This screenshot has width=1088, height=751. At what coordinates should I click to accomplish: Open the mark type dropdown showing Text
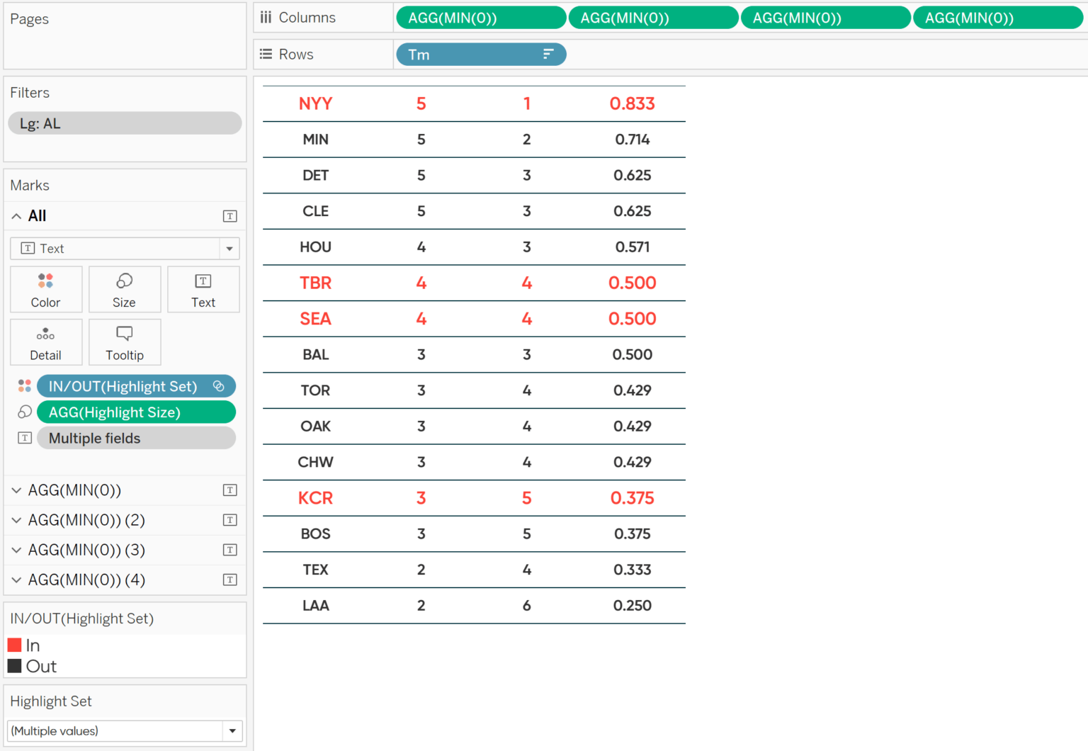(x=229, y=249)
